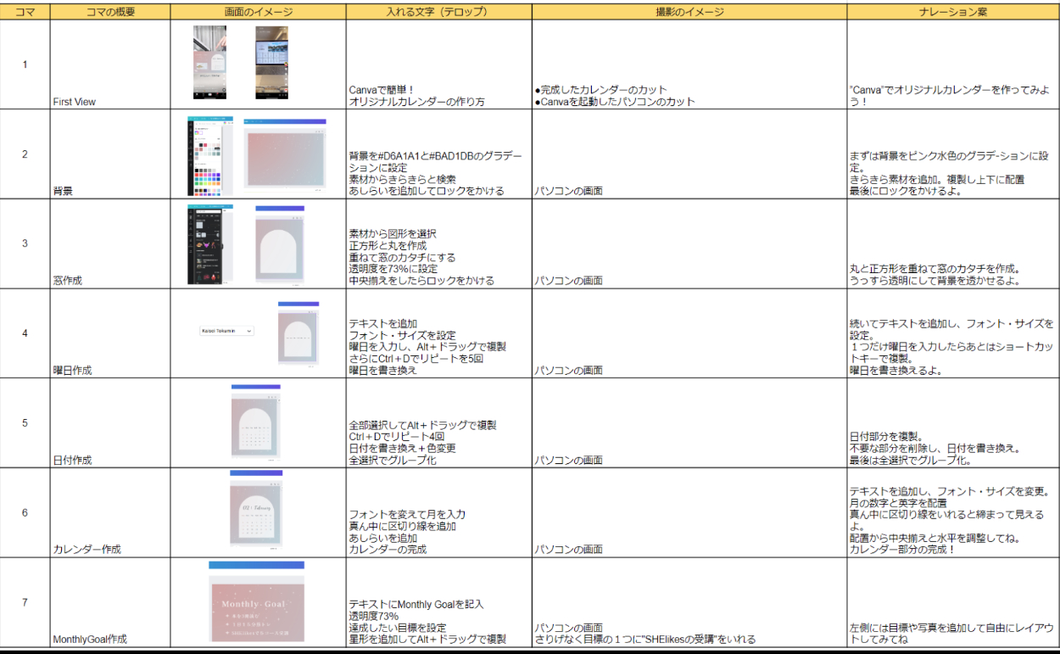Open the Canva color palette thumbnail in row 2
This screenshot has width=1060, height=654.
[x=210, y=156]
